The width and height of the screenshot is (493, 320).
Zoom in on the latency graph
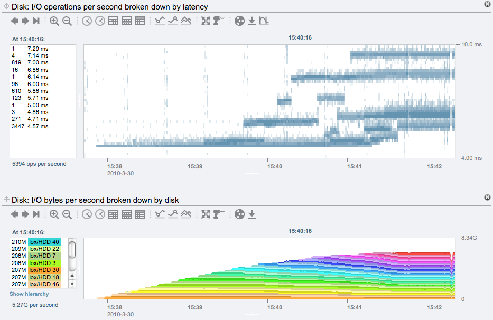[x=54, y=21]
